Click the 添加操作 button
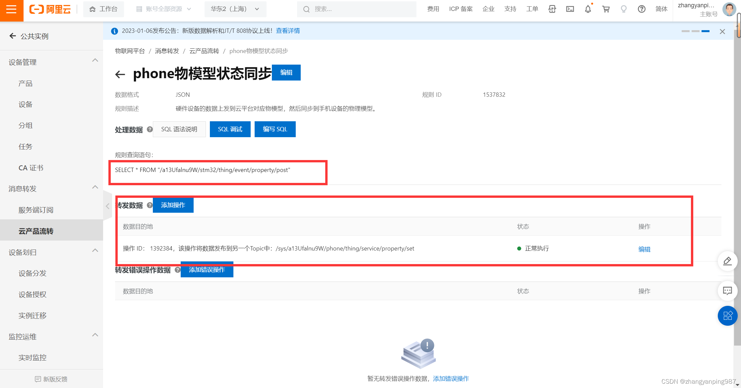741x388 pixels. click(173, 205)
